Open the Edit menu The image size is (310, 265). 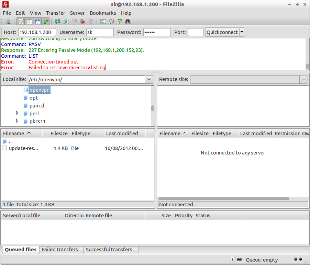point(20,13)
